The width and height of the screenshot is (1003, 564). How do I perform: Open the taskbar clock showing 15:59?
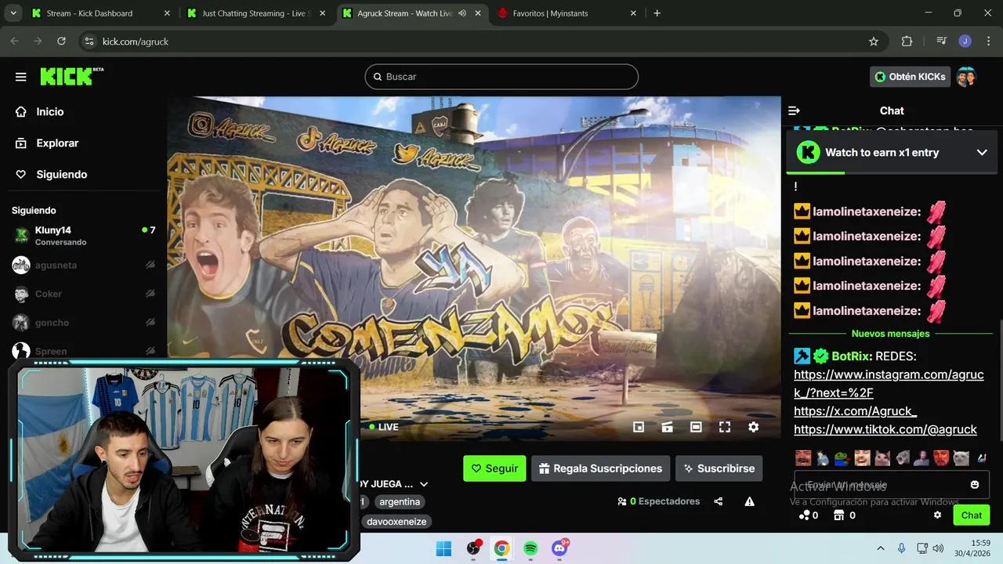[972, 548]
